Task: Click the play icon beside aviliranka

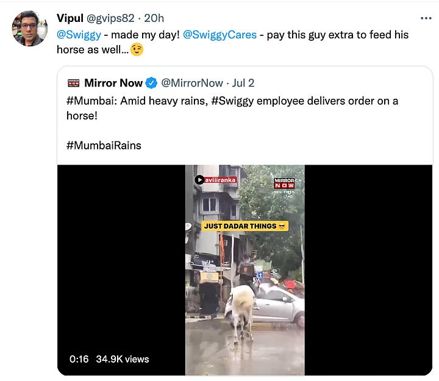Action: tap(199, 180)
